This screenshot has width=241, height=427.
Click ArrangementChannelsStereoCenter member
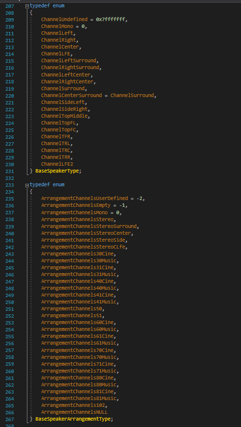pos(86,233)
